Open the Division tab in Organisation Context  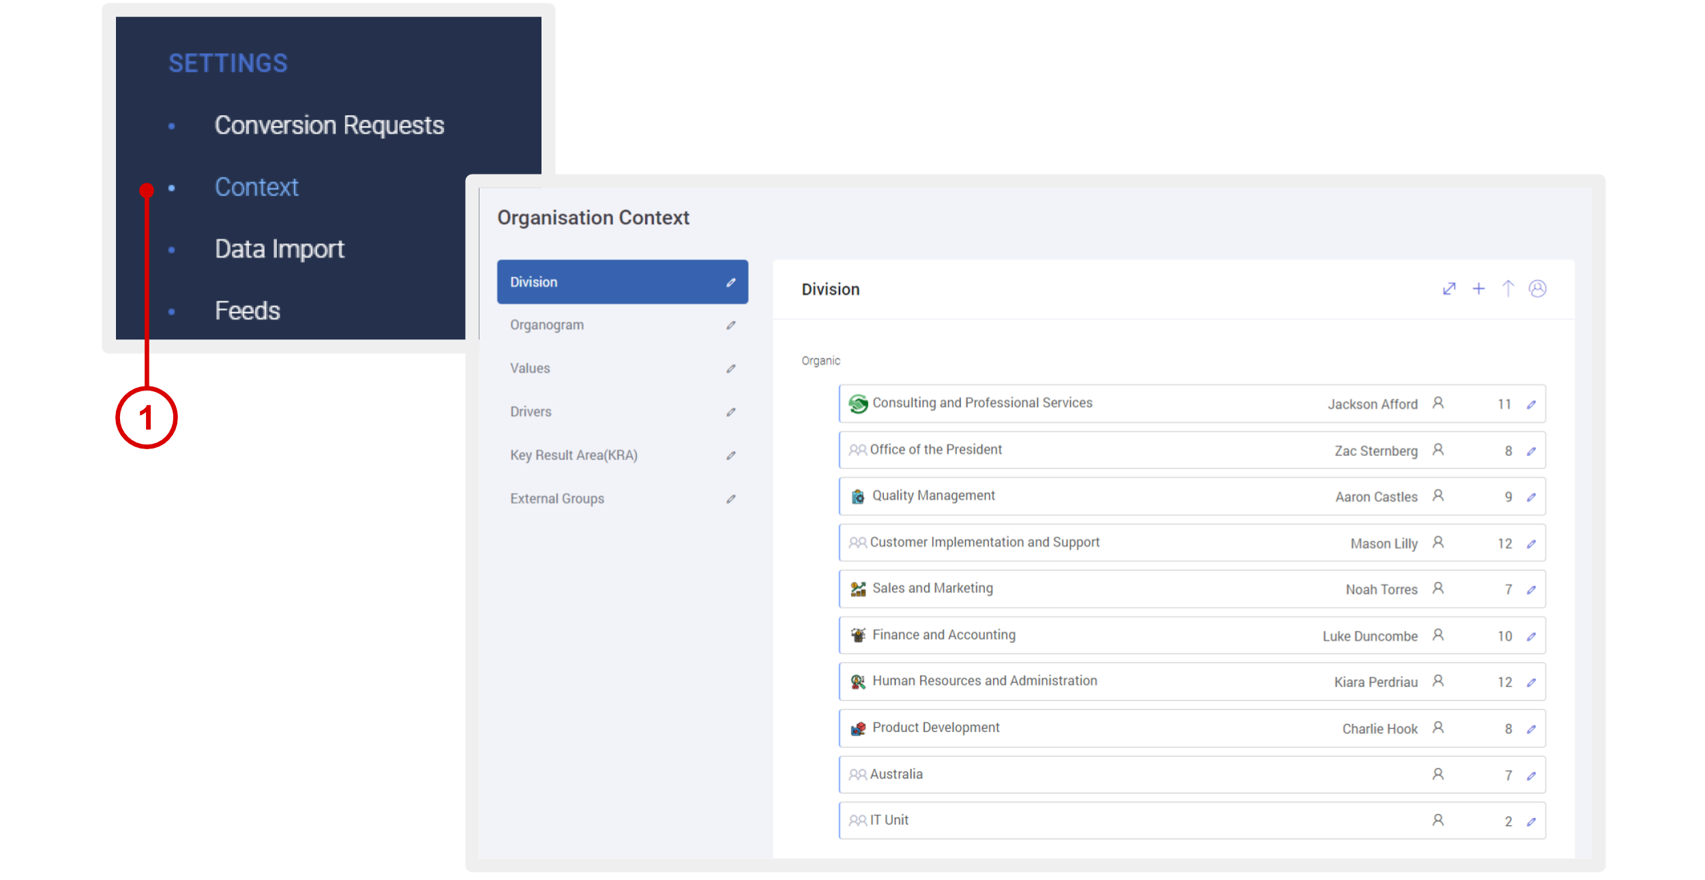pos(622,282)
